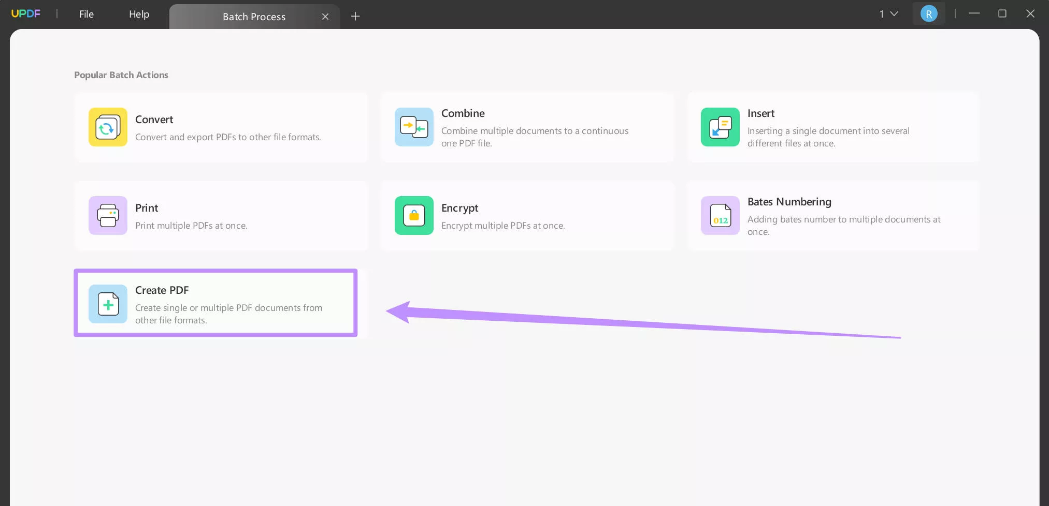Open the user account avatar
The height and width of the screenshot is (506, 1049).
(x=929, y=13)
